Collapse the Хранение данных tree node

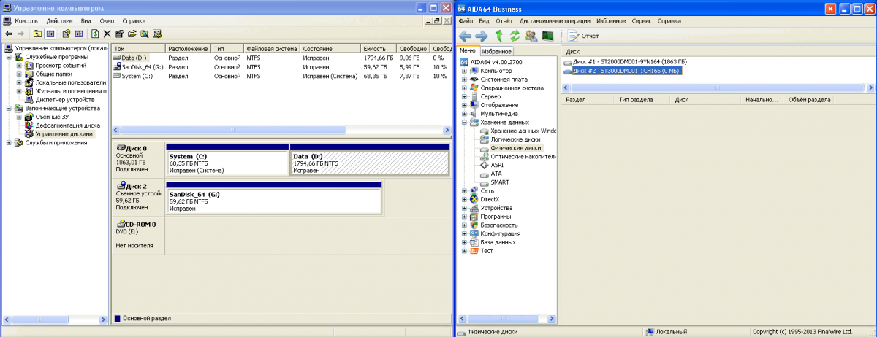click(x=464, y=123)
